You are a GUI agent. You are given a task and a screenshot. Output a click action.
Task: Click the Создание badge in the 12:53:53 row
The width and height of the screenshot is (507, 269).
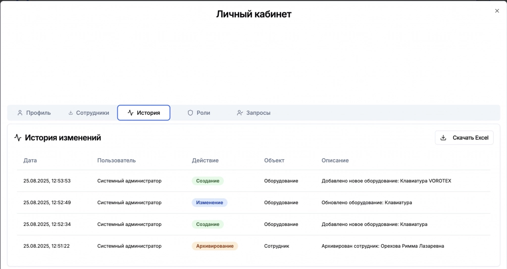tap(207, 181)
